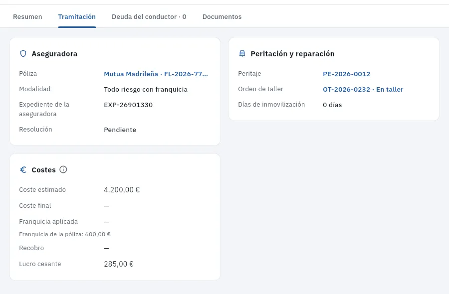Click the Costes card heading

point(43,170)
